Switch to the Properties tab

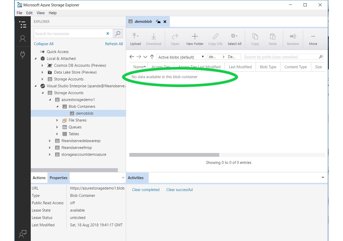(x=59, y=178)
